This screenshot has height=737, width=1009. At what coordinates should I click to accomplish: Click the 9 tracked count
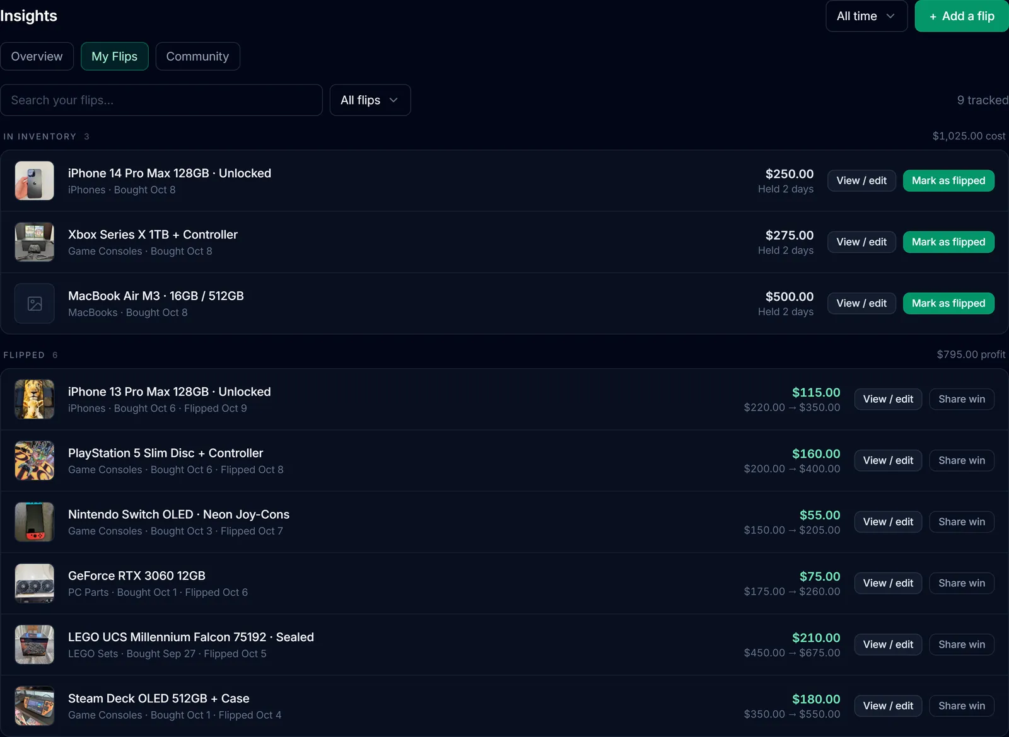(x=983, y=100)
